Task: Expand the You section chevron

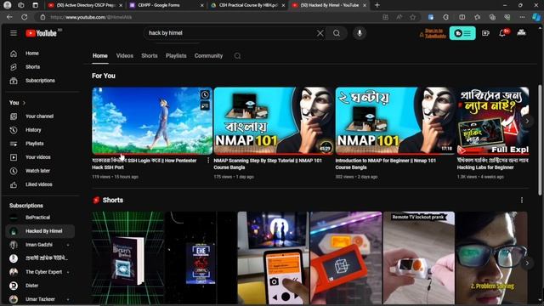Action: 24,103
